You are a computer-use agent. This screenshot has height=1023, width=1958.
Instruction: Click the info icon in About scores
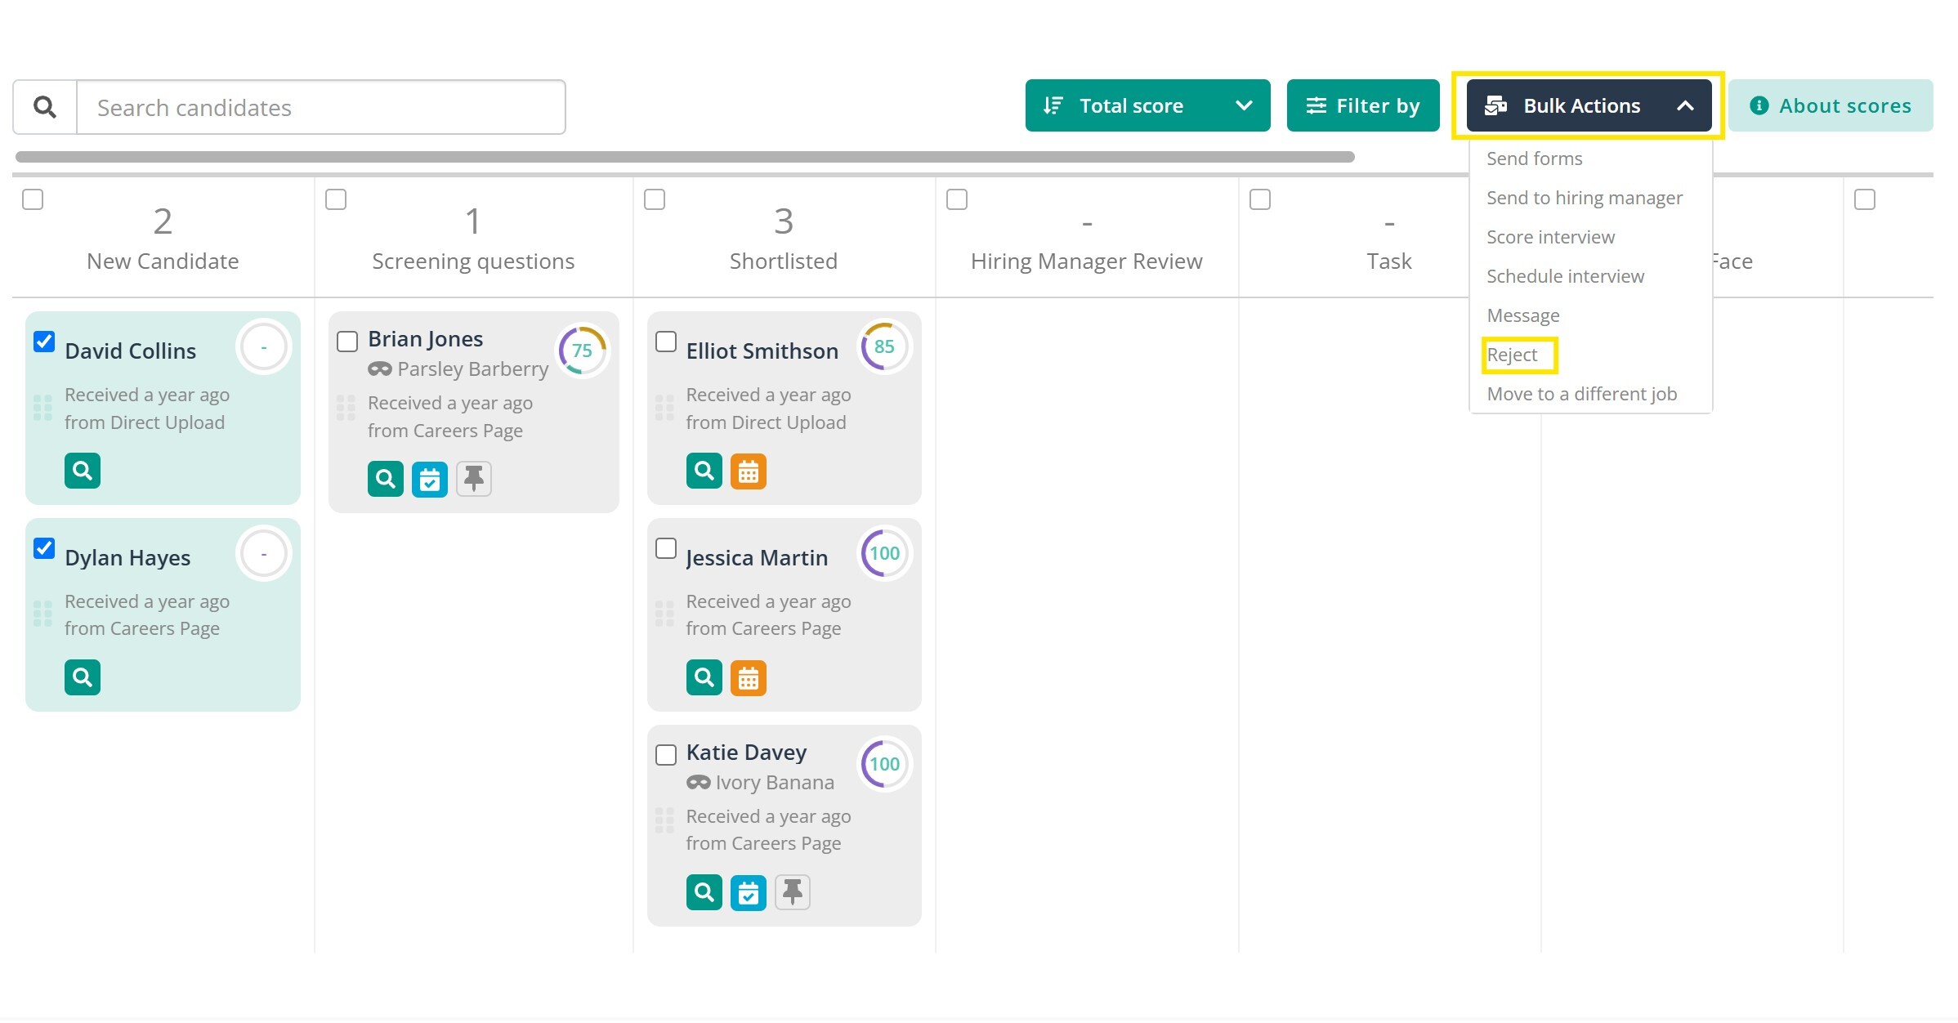tap(1759, 105)
